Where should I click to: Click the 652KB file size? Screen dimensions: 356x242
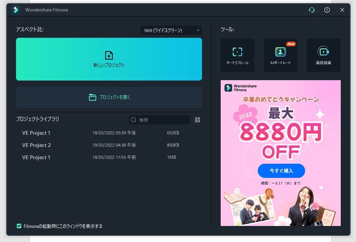173,133
